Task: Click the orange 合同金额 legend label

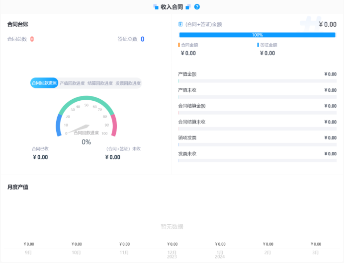Action: pos(189,45)
